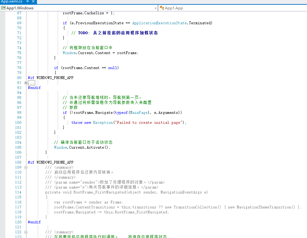Click the throw keyword on line 100
307x238 pixels.
77,123
